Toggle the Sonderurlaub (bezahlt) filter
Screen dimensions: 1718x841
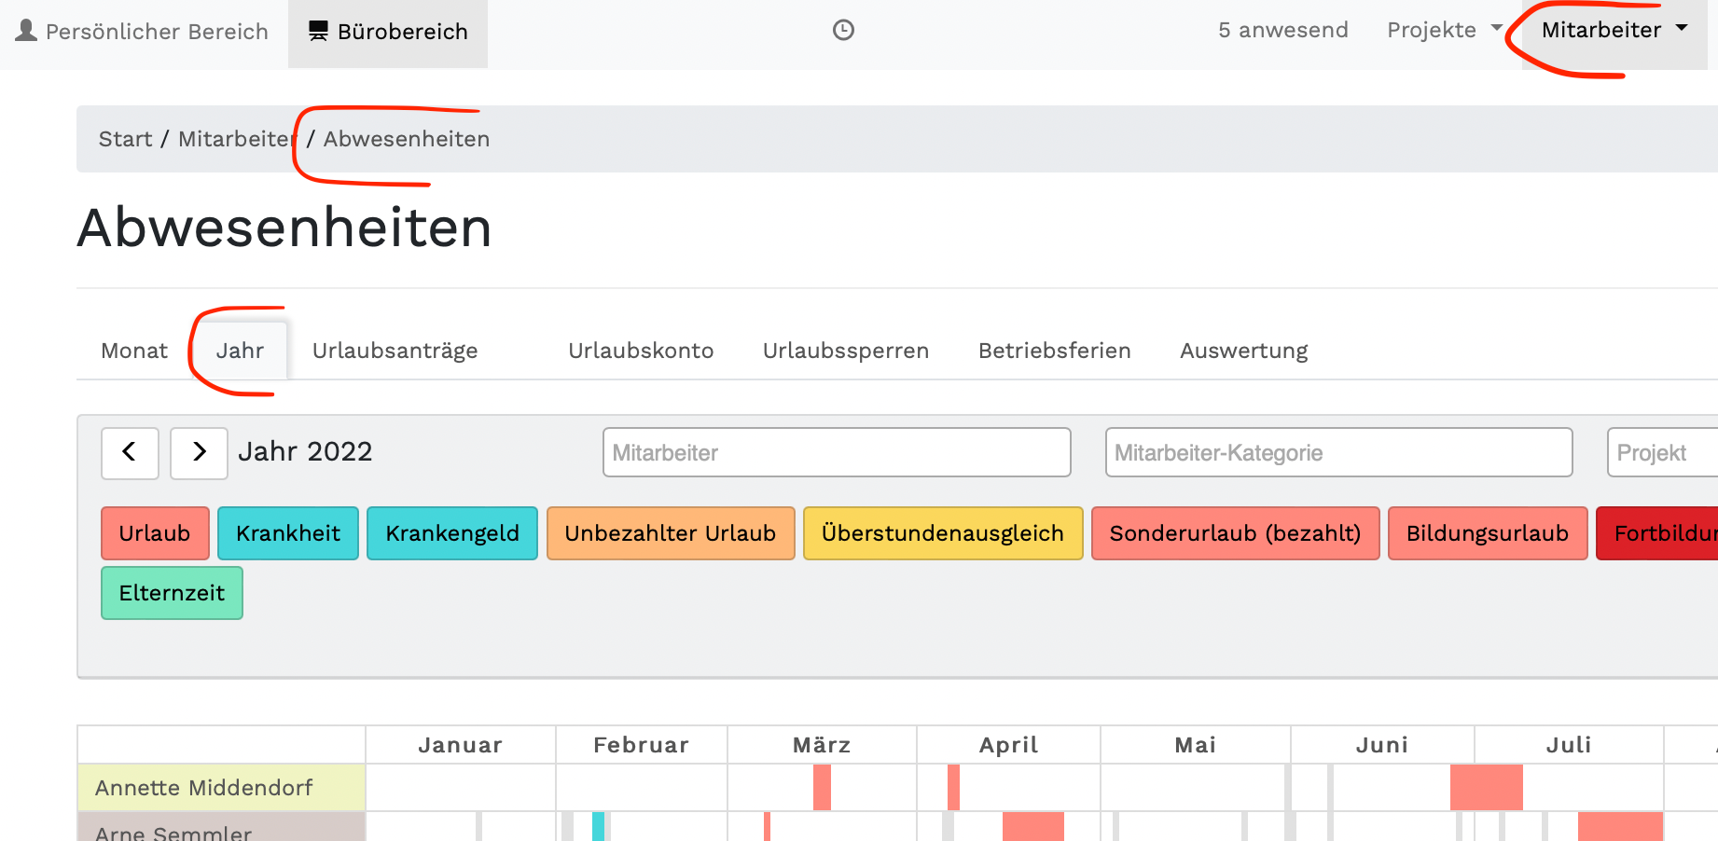tap(1236, 533)
